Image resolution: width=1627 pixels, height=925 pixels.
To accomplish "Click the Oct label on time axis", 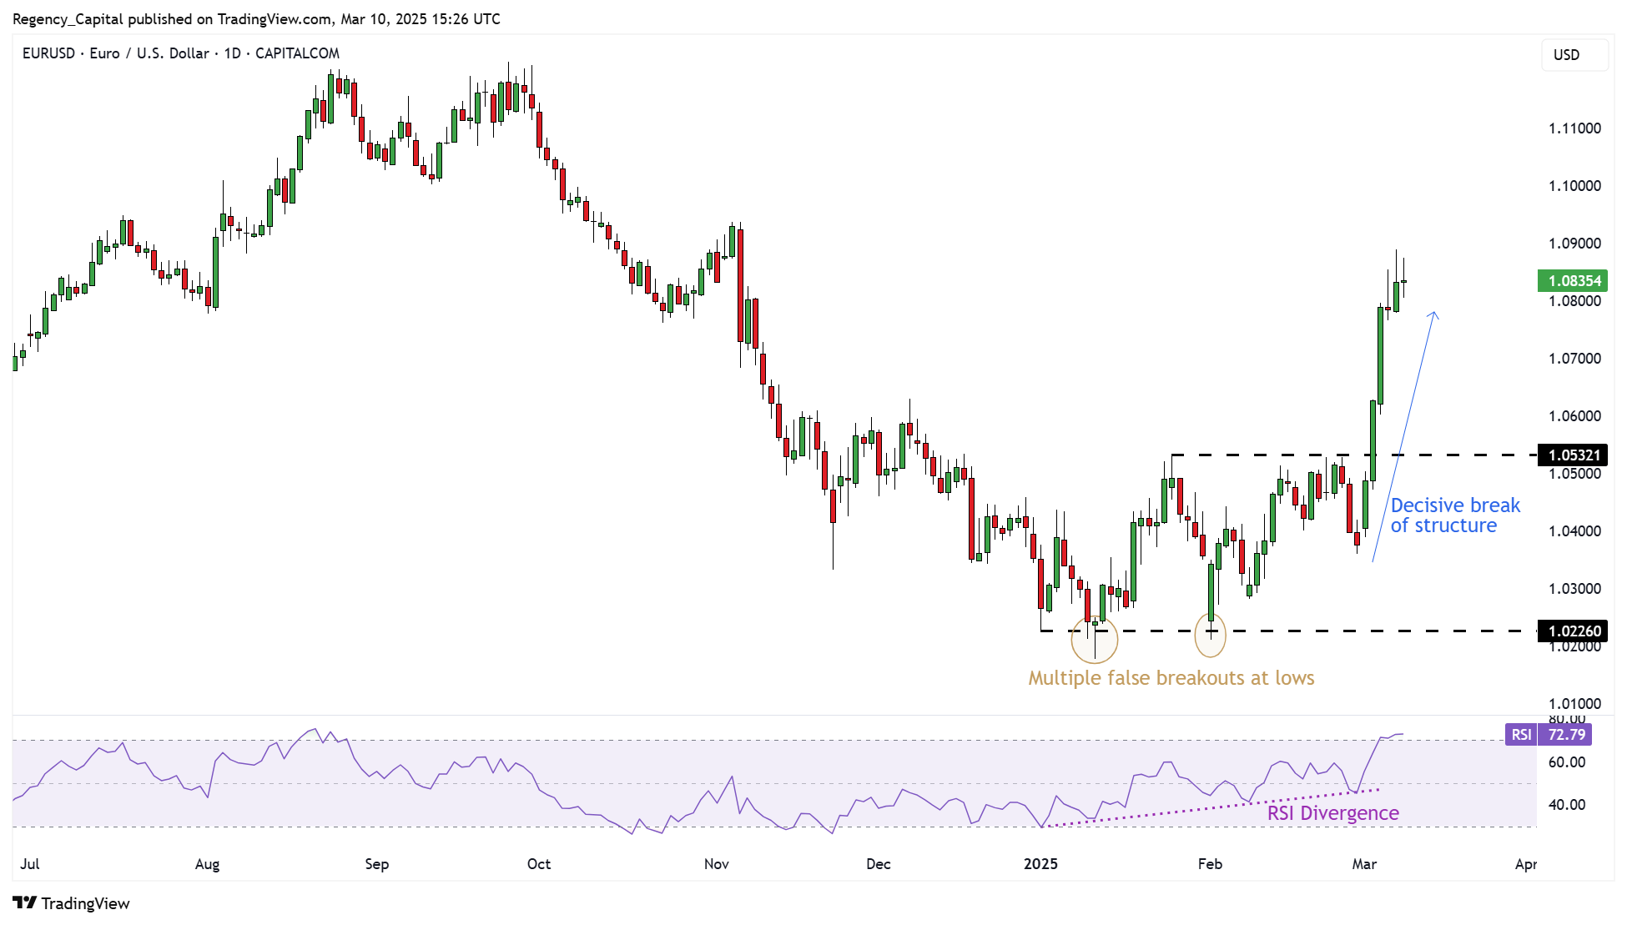I will (539, 864).
